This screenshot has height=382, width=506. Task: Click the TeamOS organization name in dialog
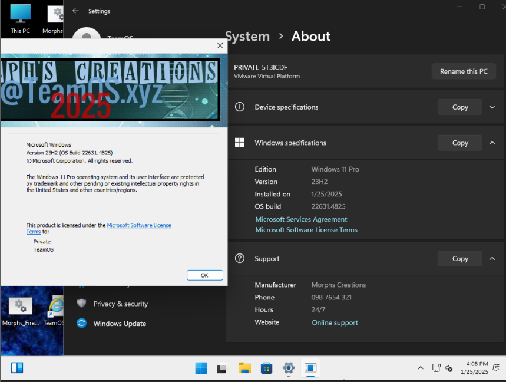[44, 249]
